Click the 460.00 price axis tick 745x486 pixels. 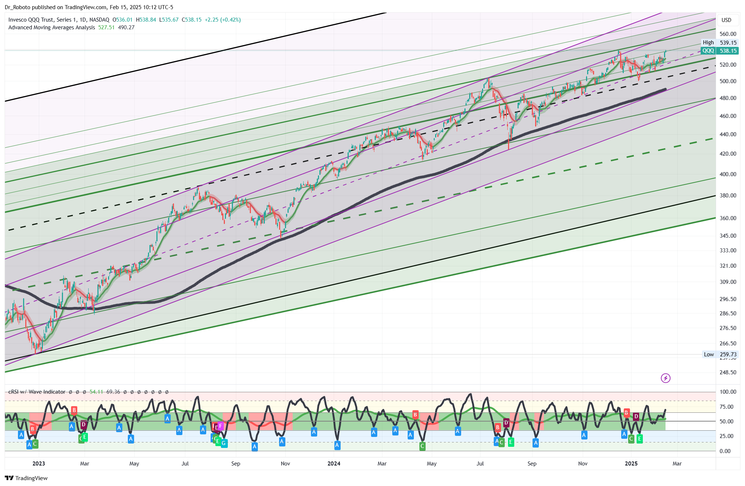click(728, 116)
